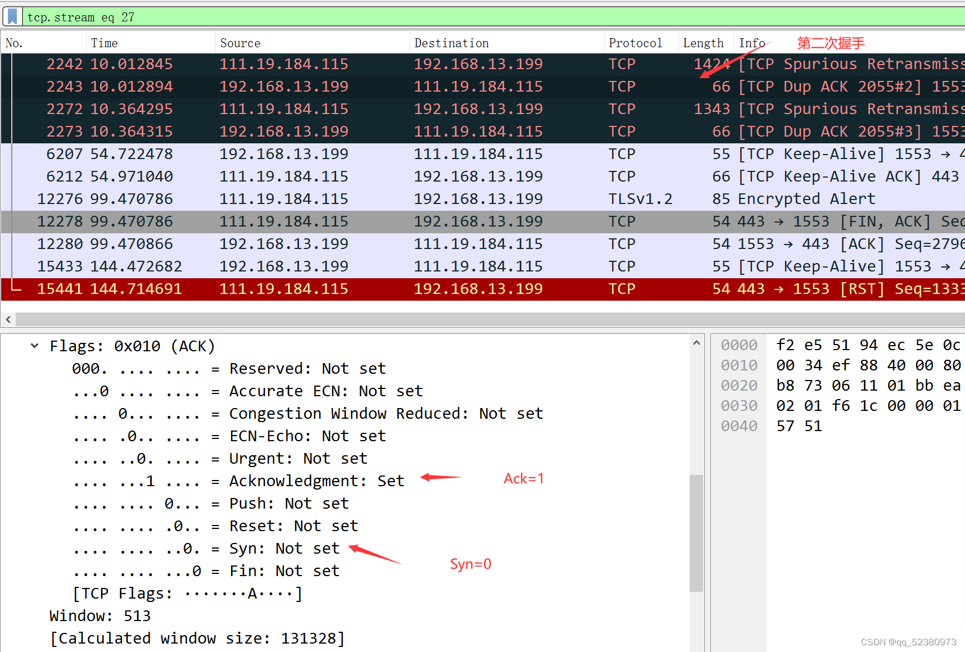
Task: Click the left arrow of horizontal scrollbar
Action: [x=8, y=319]
